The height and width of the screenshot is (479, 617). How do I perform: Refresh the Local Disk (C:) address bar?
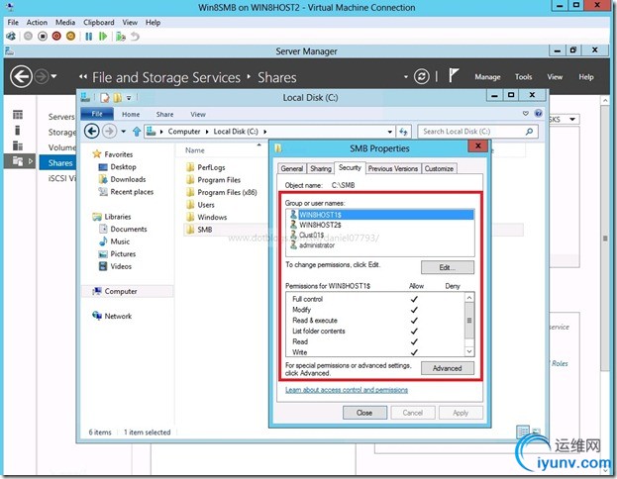point(404,132)
